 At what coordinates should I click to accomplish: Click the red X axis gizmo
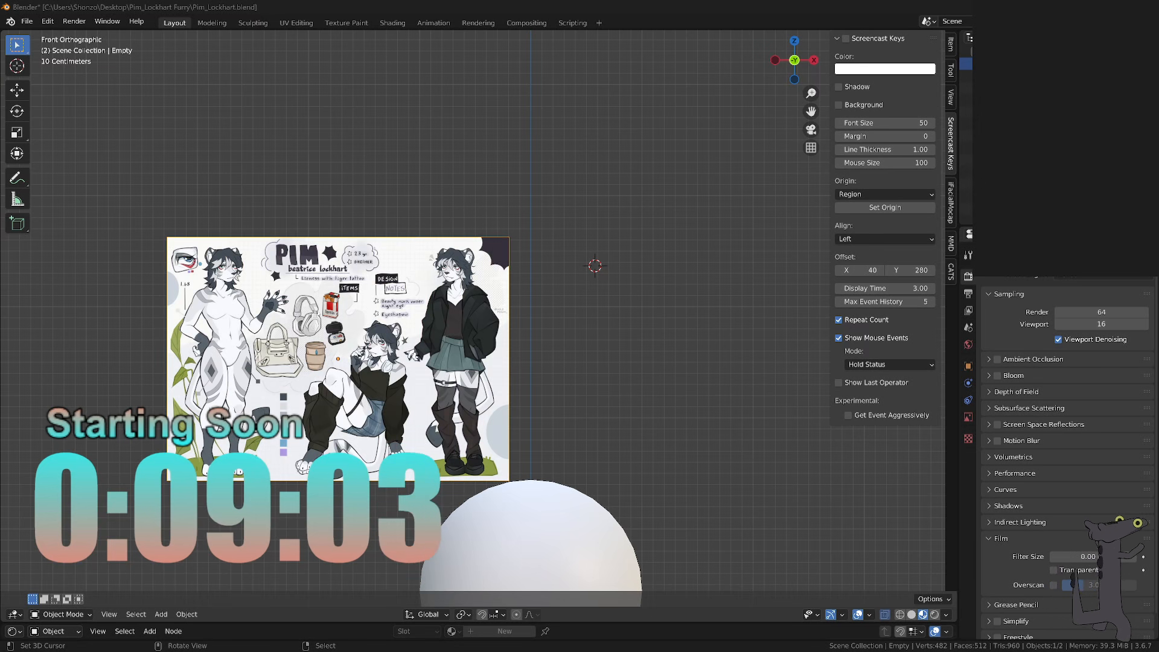tap(814, 60)
